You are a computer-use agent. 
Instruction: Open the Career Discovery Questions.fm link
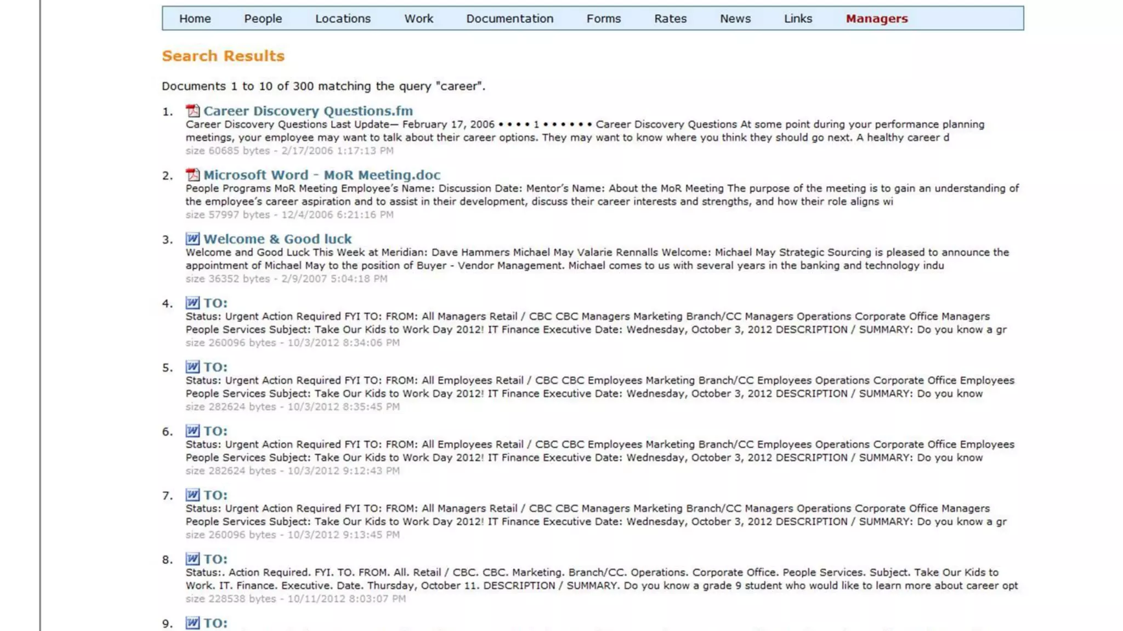308,111
